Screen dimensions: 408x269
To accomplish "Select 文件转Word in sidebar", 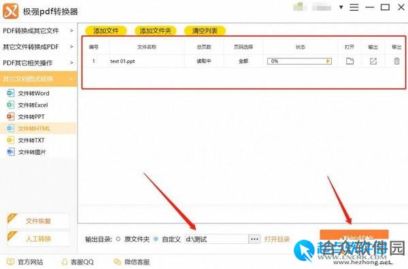I will click(x=33, y=93).
